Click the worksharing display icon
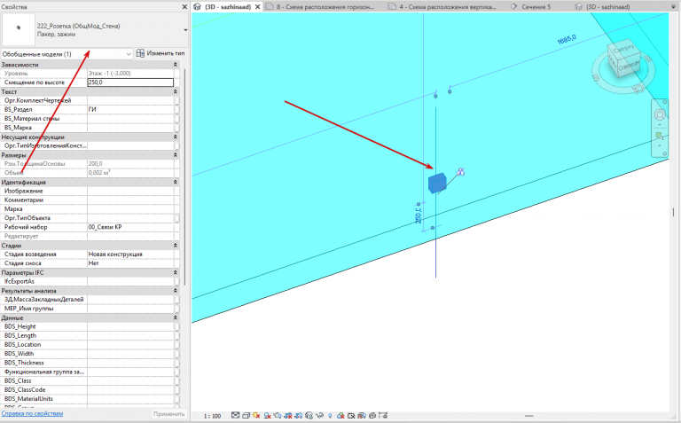The image size is (681, 423). pyautogui.click(x=340, y=416)
